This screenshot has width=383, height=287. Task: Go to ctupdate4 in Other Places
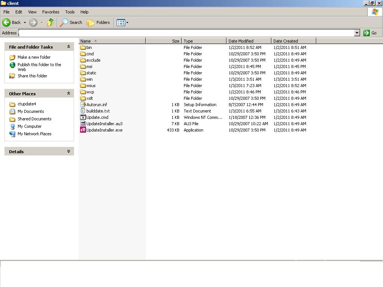point(27,104)
